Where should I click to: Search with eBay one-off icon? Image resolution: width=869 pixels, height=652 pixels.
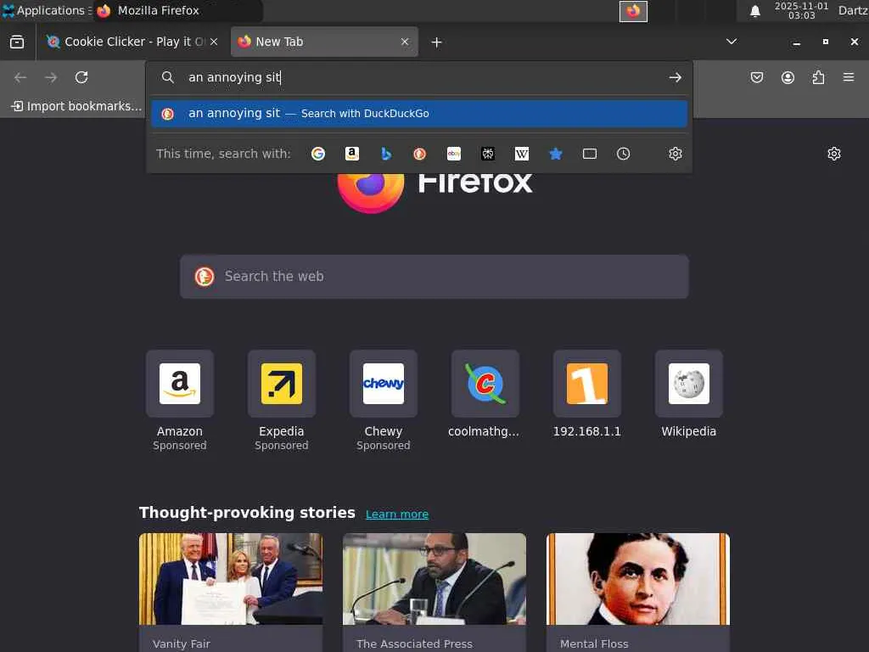coord(454,154)
